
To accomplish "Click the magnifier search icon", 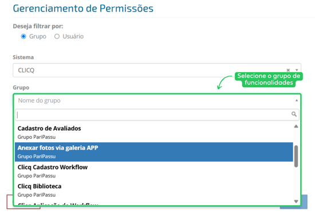I will pos(294,114).
